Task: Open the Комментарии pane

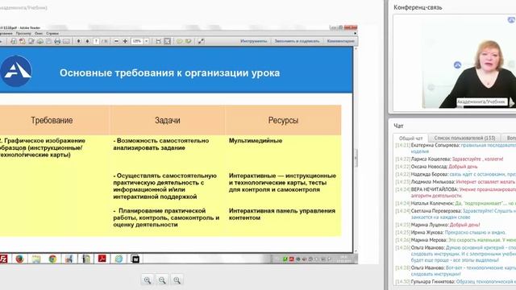Action: pyautogui.click(x=340, y=41)
